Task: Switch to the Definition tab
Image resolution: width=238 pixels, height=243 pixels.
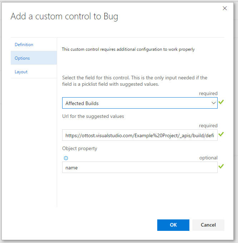Action: tap(24, 45)
